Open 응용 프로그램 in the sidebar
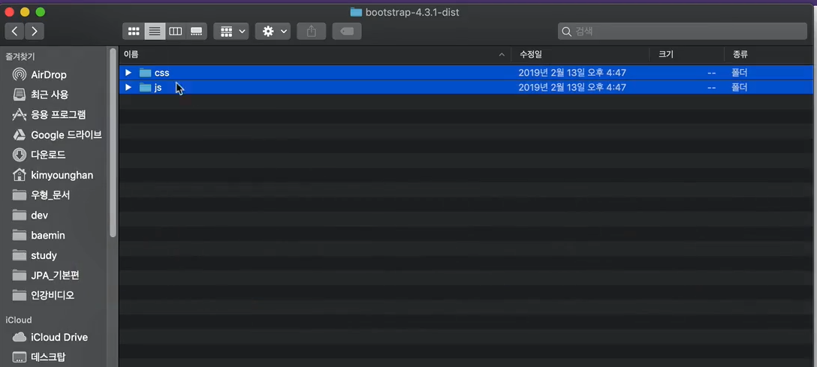Screen dimensions: 817x367 tap(57, 115)
